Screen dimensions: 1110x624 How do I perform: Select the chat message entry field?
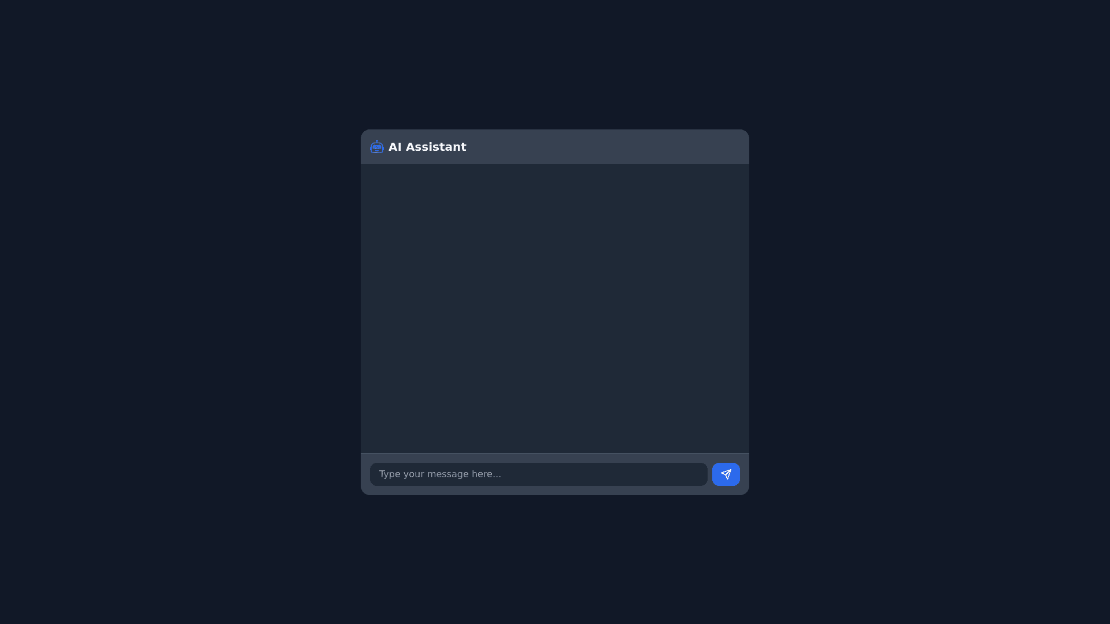(x=538, y=474)
